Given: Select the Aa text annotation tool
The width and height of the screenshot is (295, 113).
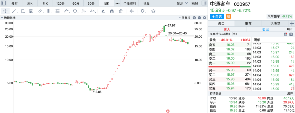Looking at the screenshot, I should 92,11.
